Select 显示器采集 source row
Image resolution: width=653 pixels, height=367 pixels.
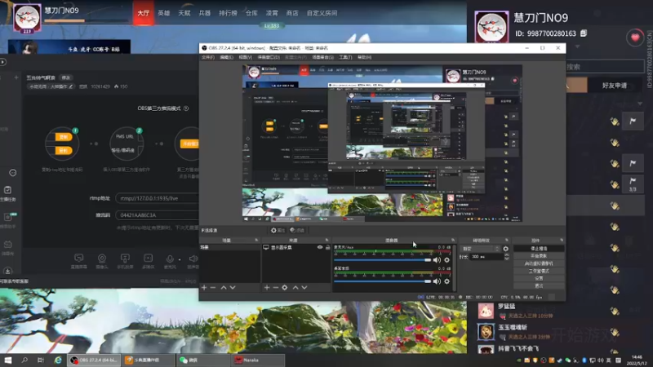[x=295, y=247]
